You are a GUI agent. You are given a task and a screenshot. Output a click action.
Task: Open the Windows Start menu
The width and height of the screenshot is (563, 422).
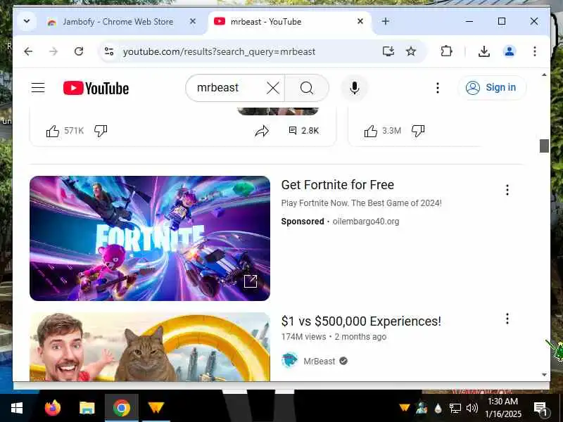(x=16, y=408)
